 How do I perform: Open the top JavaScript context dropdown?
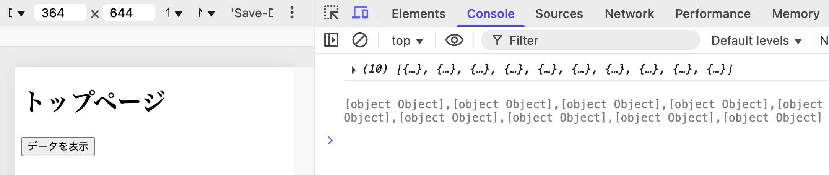pos(407,41)
